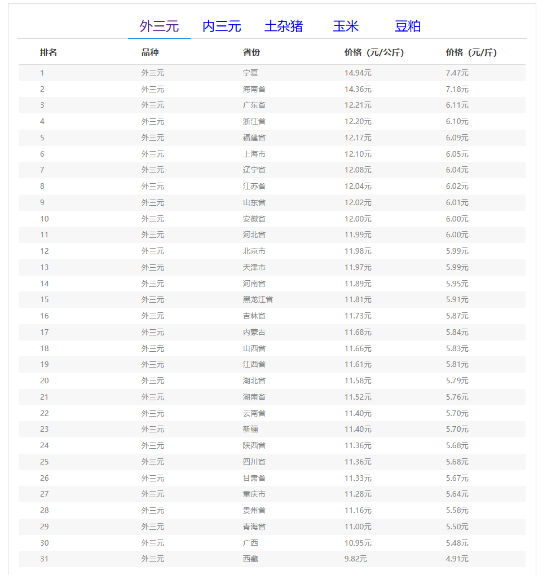Screen dimensions: 547x575
Task: Select the 土杂猪 tab
Action: (x=284, y=26)
